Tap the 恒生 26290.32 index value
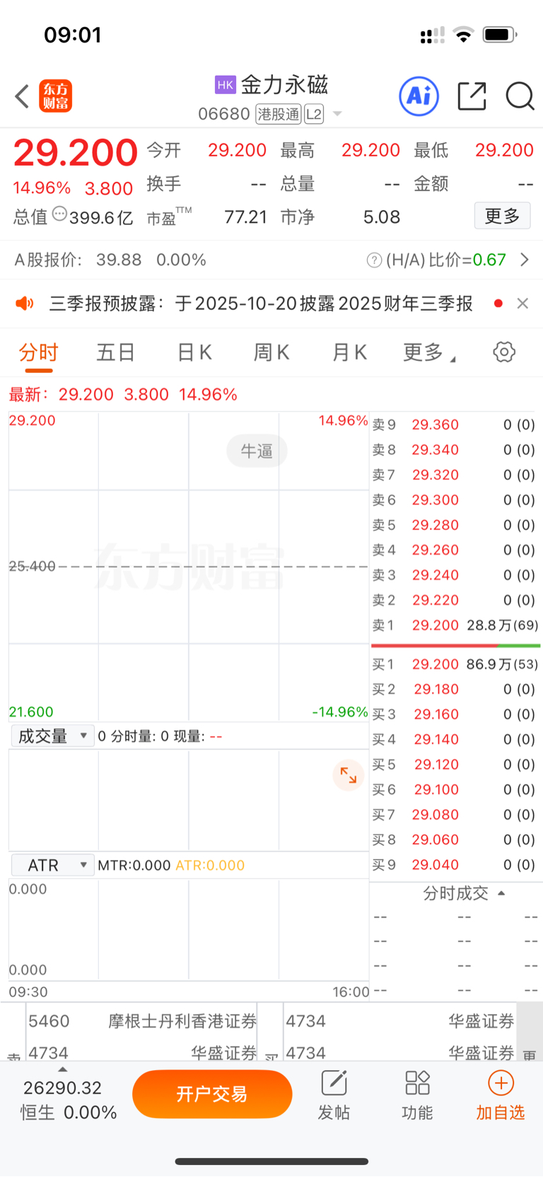The image size is (543, 1177). (62, 1088)
